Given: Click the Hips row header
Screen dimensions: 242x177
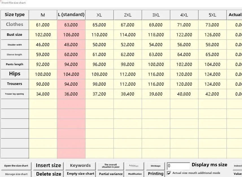Looking at the screenshot, I should (x=15, y=74).
